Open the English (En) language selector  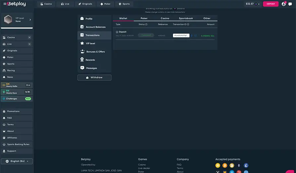(17, 161)
